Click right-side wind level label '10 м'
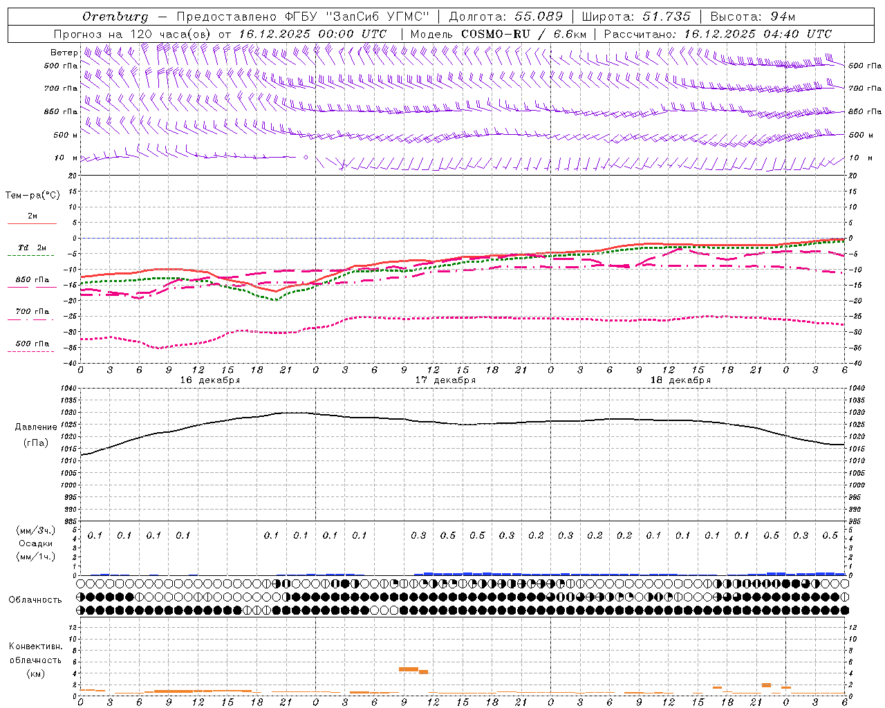The height and width of the screenshot is (708, 885). 860,158
